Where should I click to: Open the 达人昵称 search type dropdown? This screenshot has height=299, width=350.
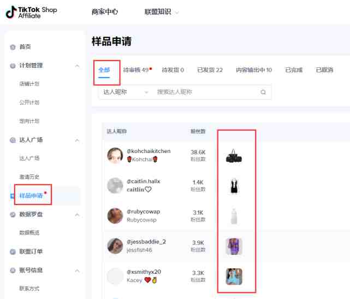(126, 92)
